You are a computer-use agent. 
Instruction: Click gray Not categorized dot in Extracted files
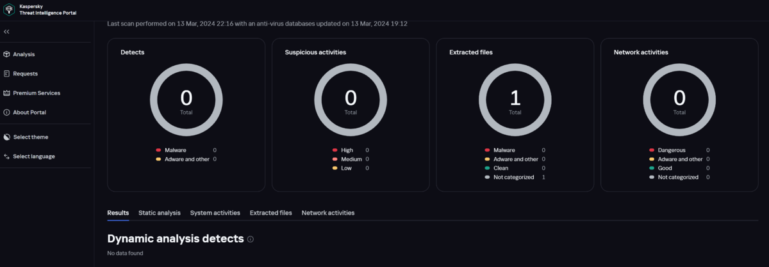[x=488, y=177]
